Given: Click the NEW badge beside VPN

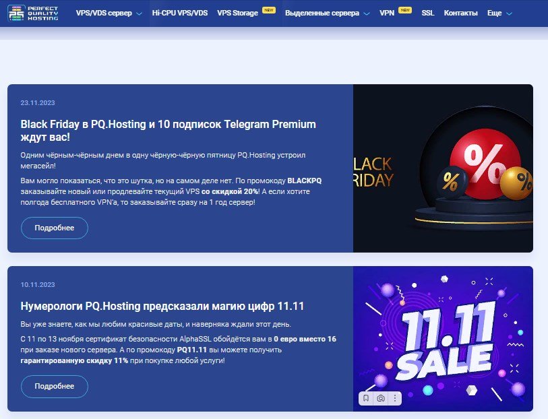Looking at the screenshot, I should click(405, 10).
